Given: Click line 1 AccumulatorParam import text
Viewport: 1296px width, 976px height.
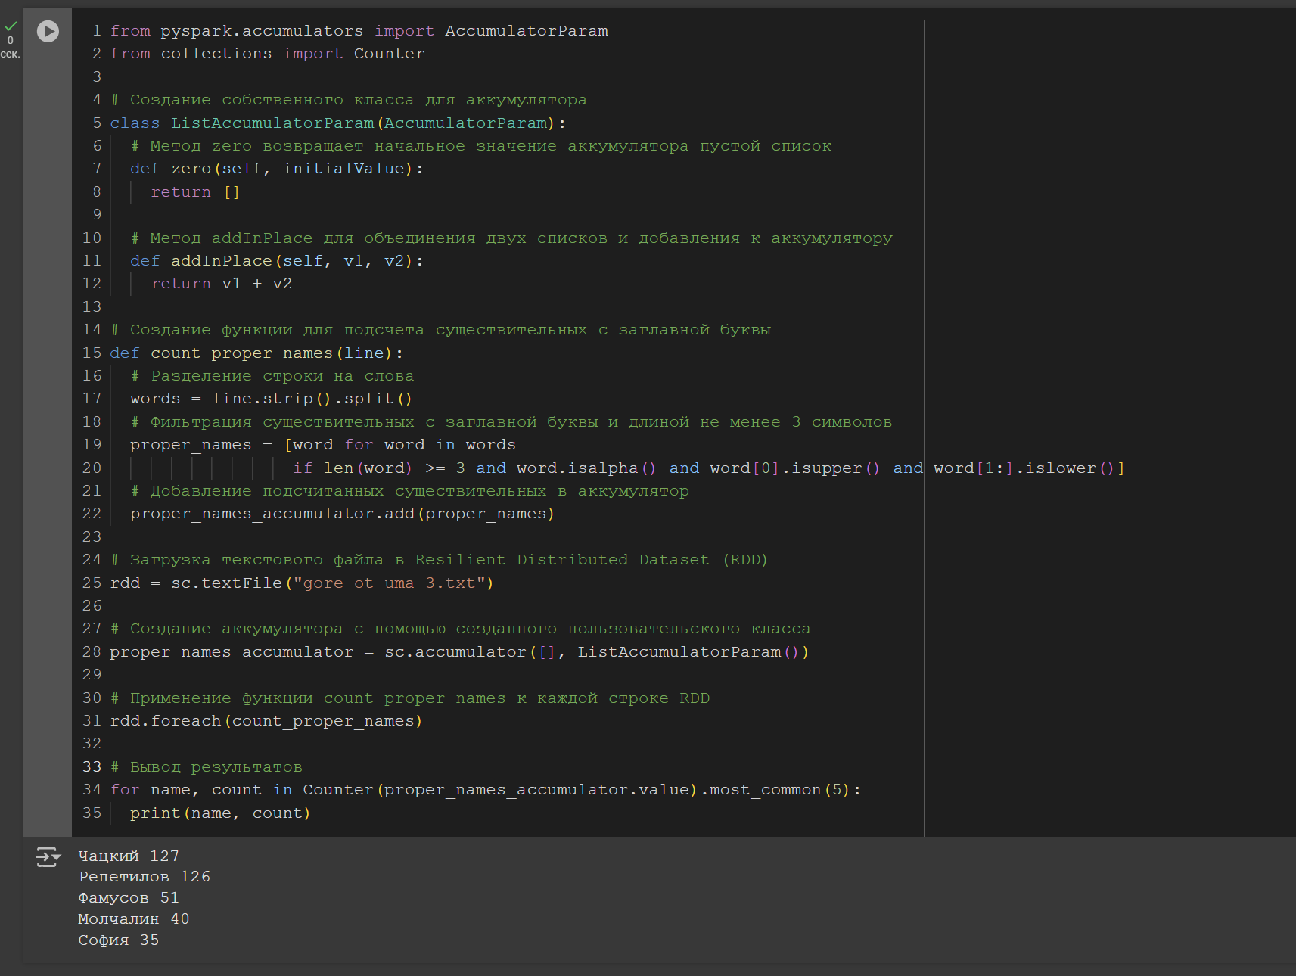Looking at the screenshot, I should [x=526, y=31].
